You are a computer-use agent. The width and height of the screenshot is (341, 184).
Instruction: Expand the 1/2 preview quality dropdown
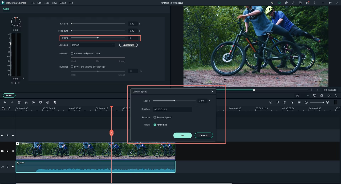(302, 95)
